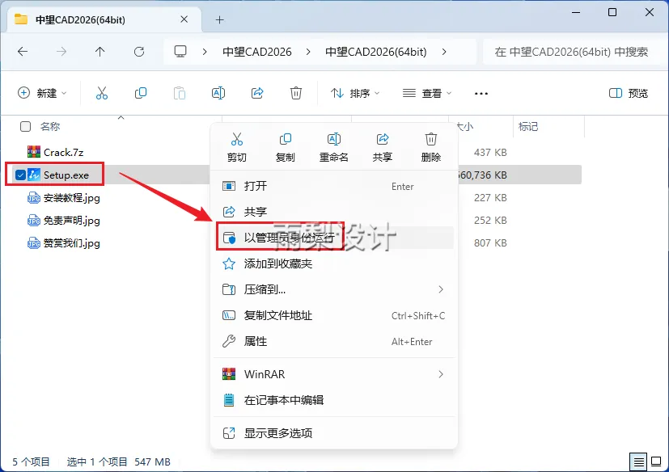Click the 标记 column header

[527, 126]
